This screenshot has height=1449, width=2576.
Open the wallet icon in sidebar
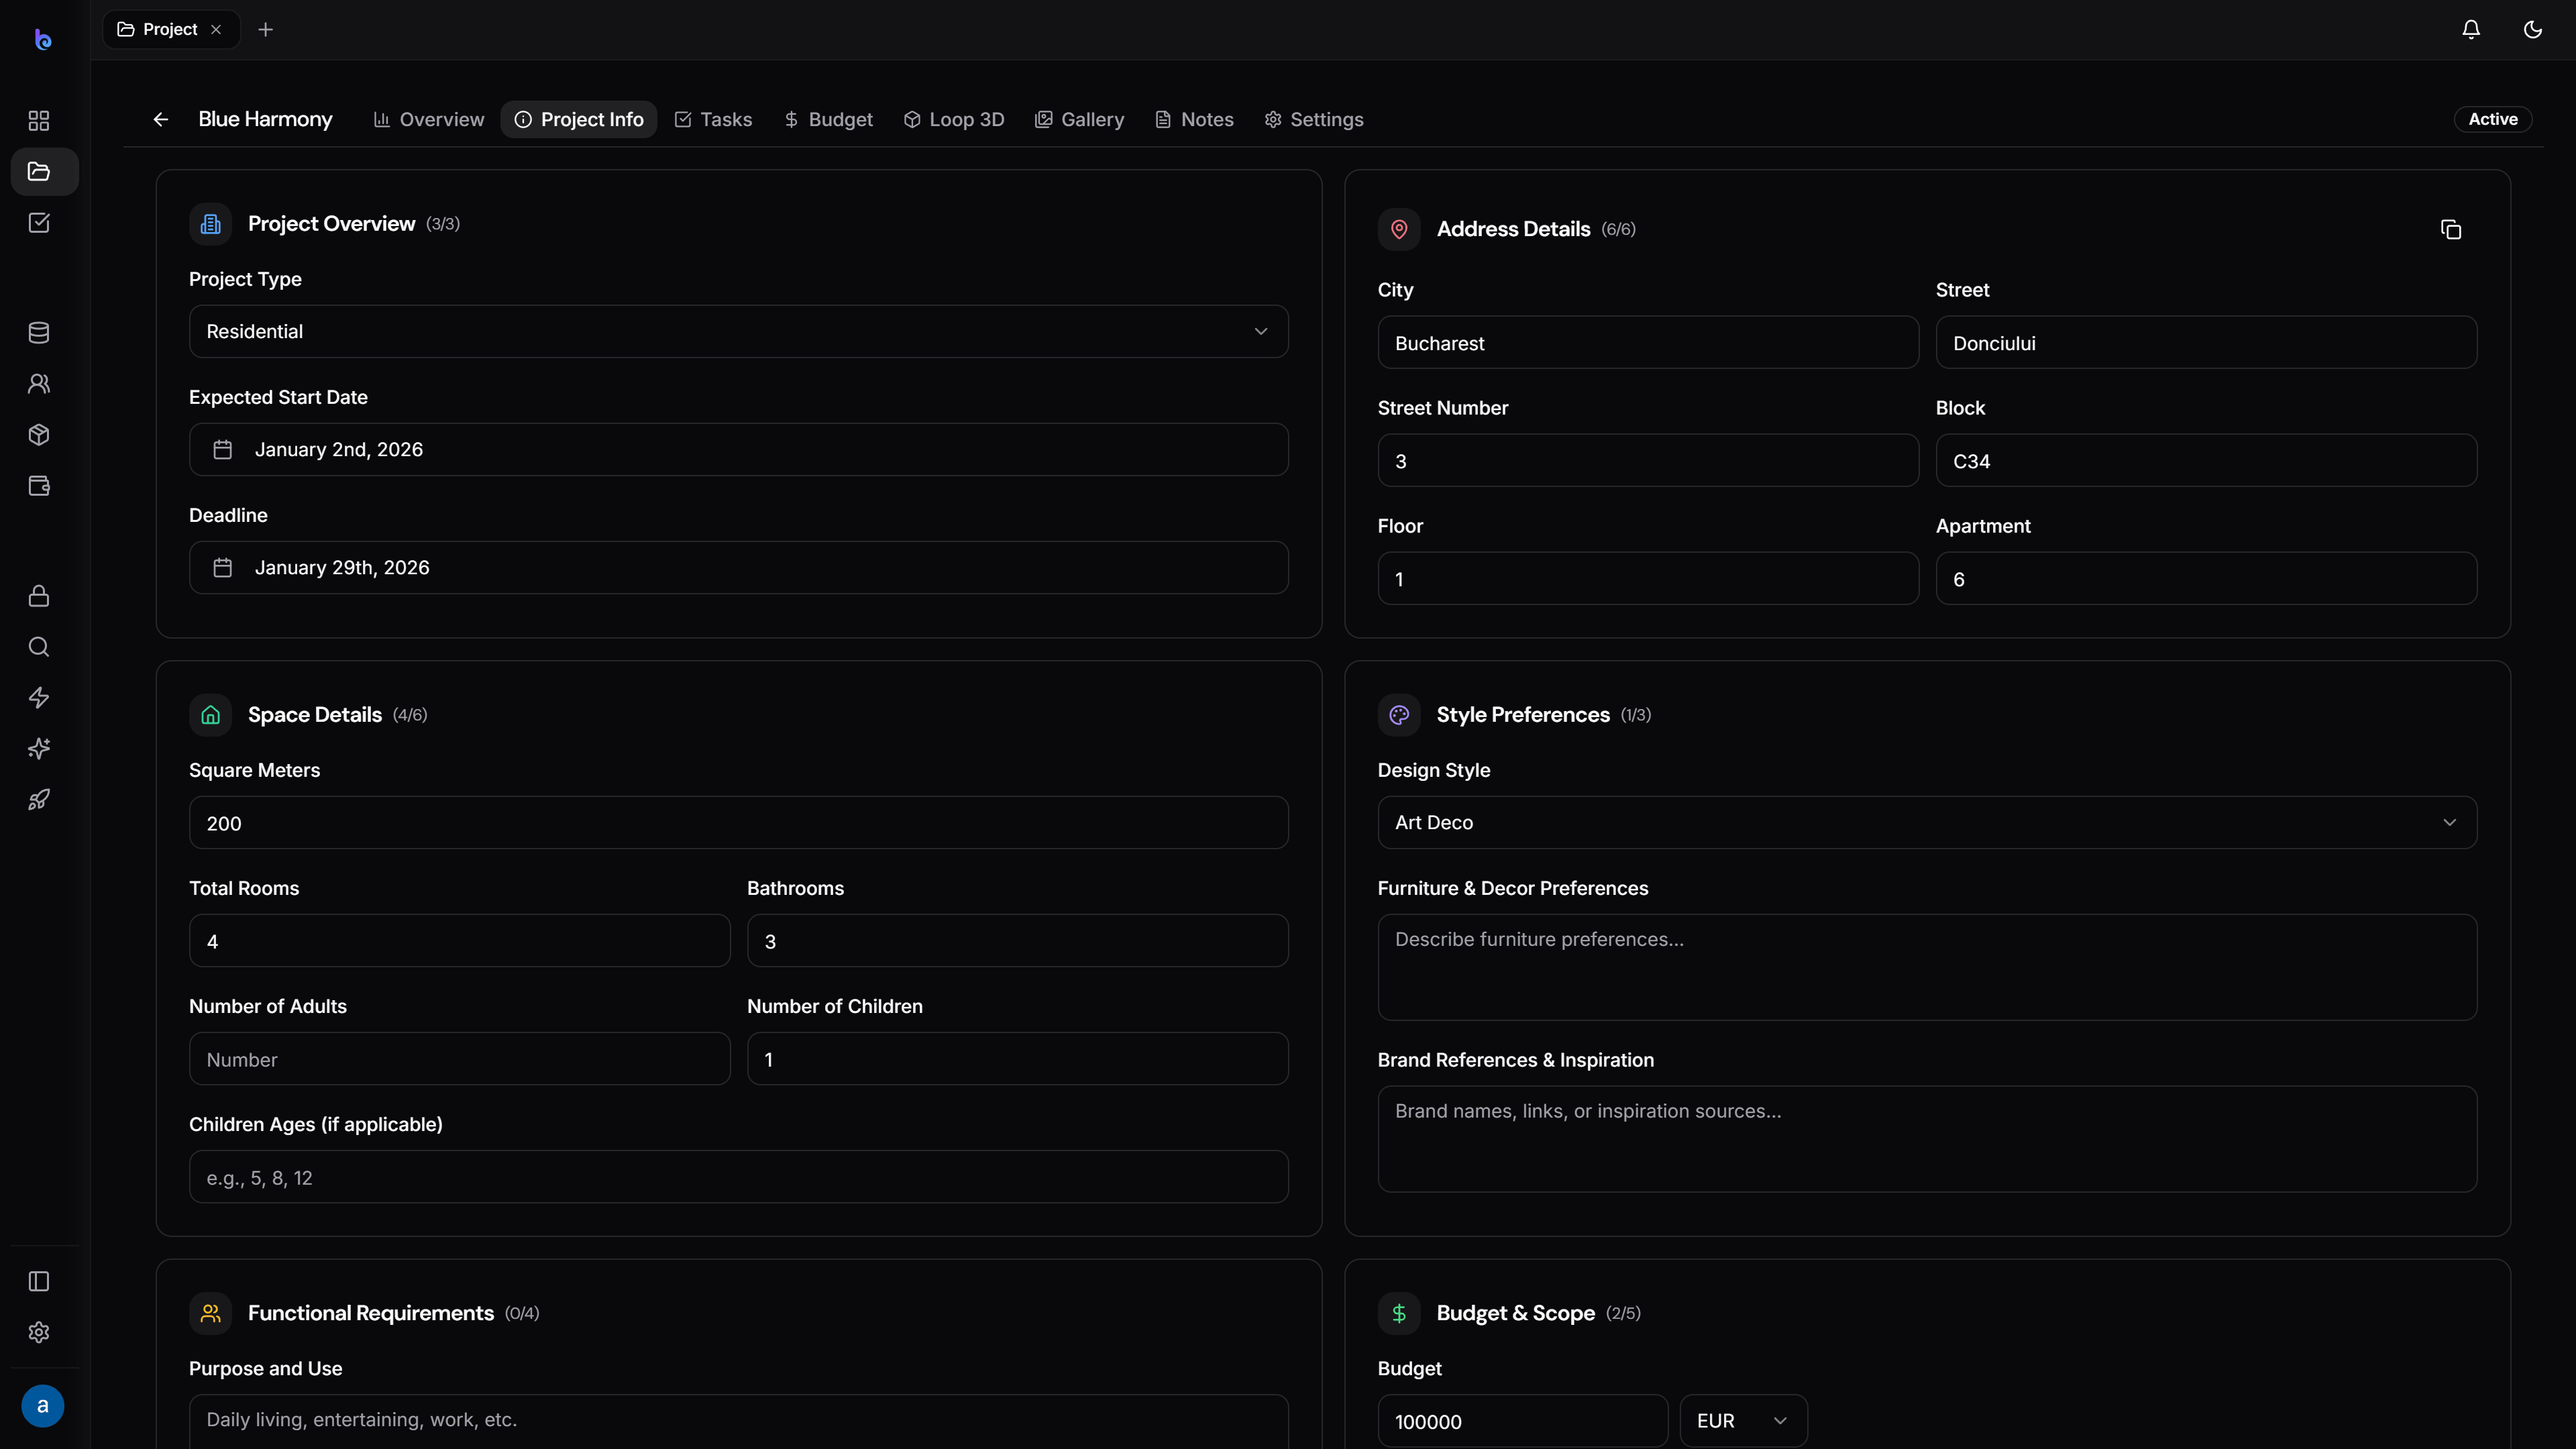pyautogui.click(x=39, y=486)
